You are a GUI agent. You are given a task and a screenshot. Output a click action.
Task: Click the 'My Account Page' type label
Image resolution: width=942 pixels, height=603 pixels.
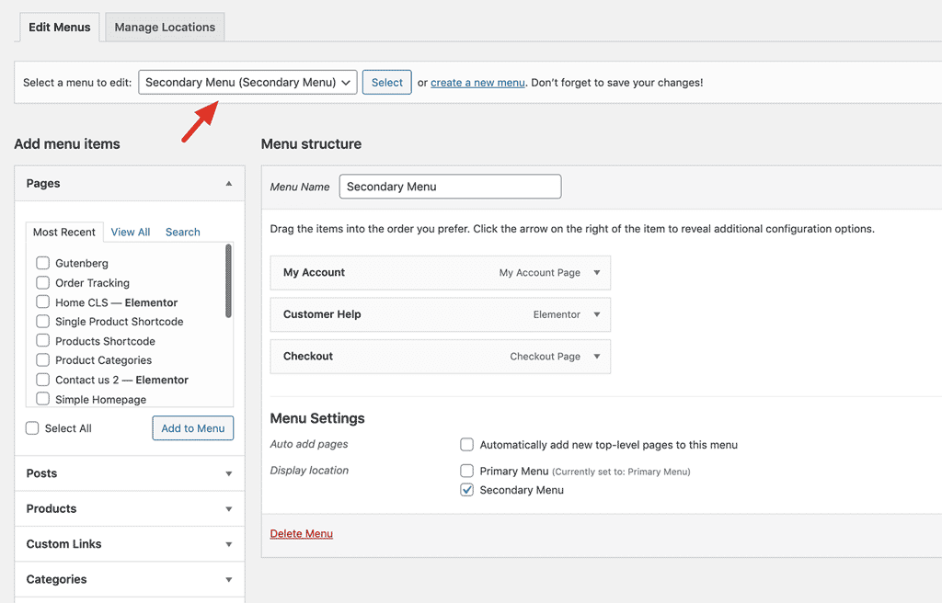[x=539, y=273]
